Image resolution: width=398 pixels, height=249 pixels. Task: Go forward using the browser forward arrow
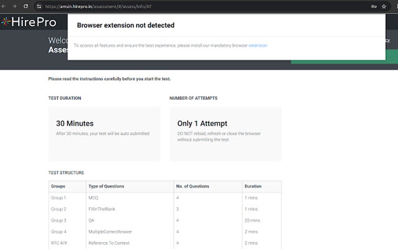(15, 6)
